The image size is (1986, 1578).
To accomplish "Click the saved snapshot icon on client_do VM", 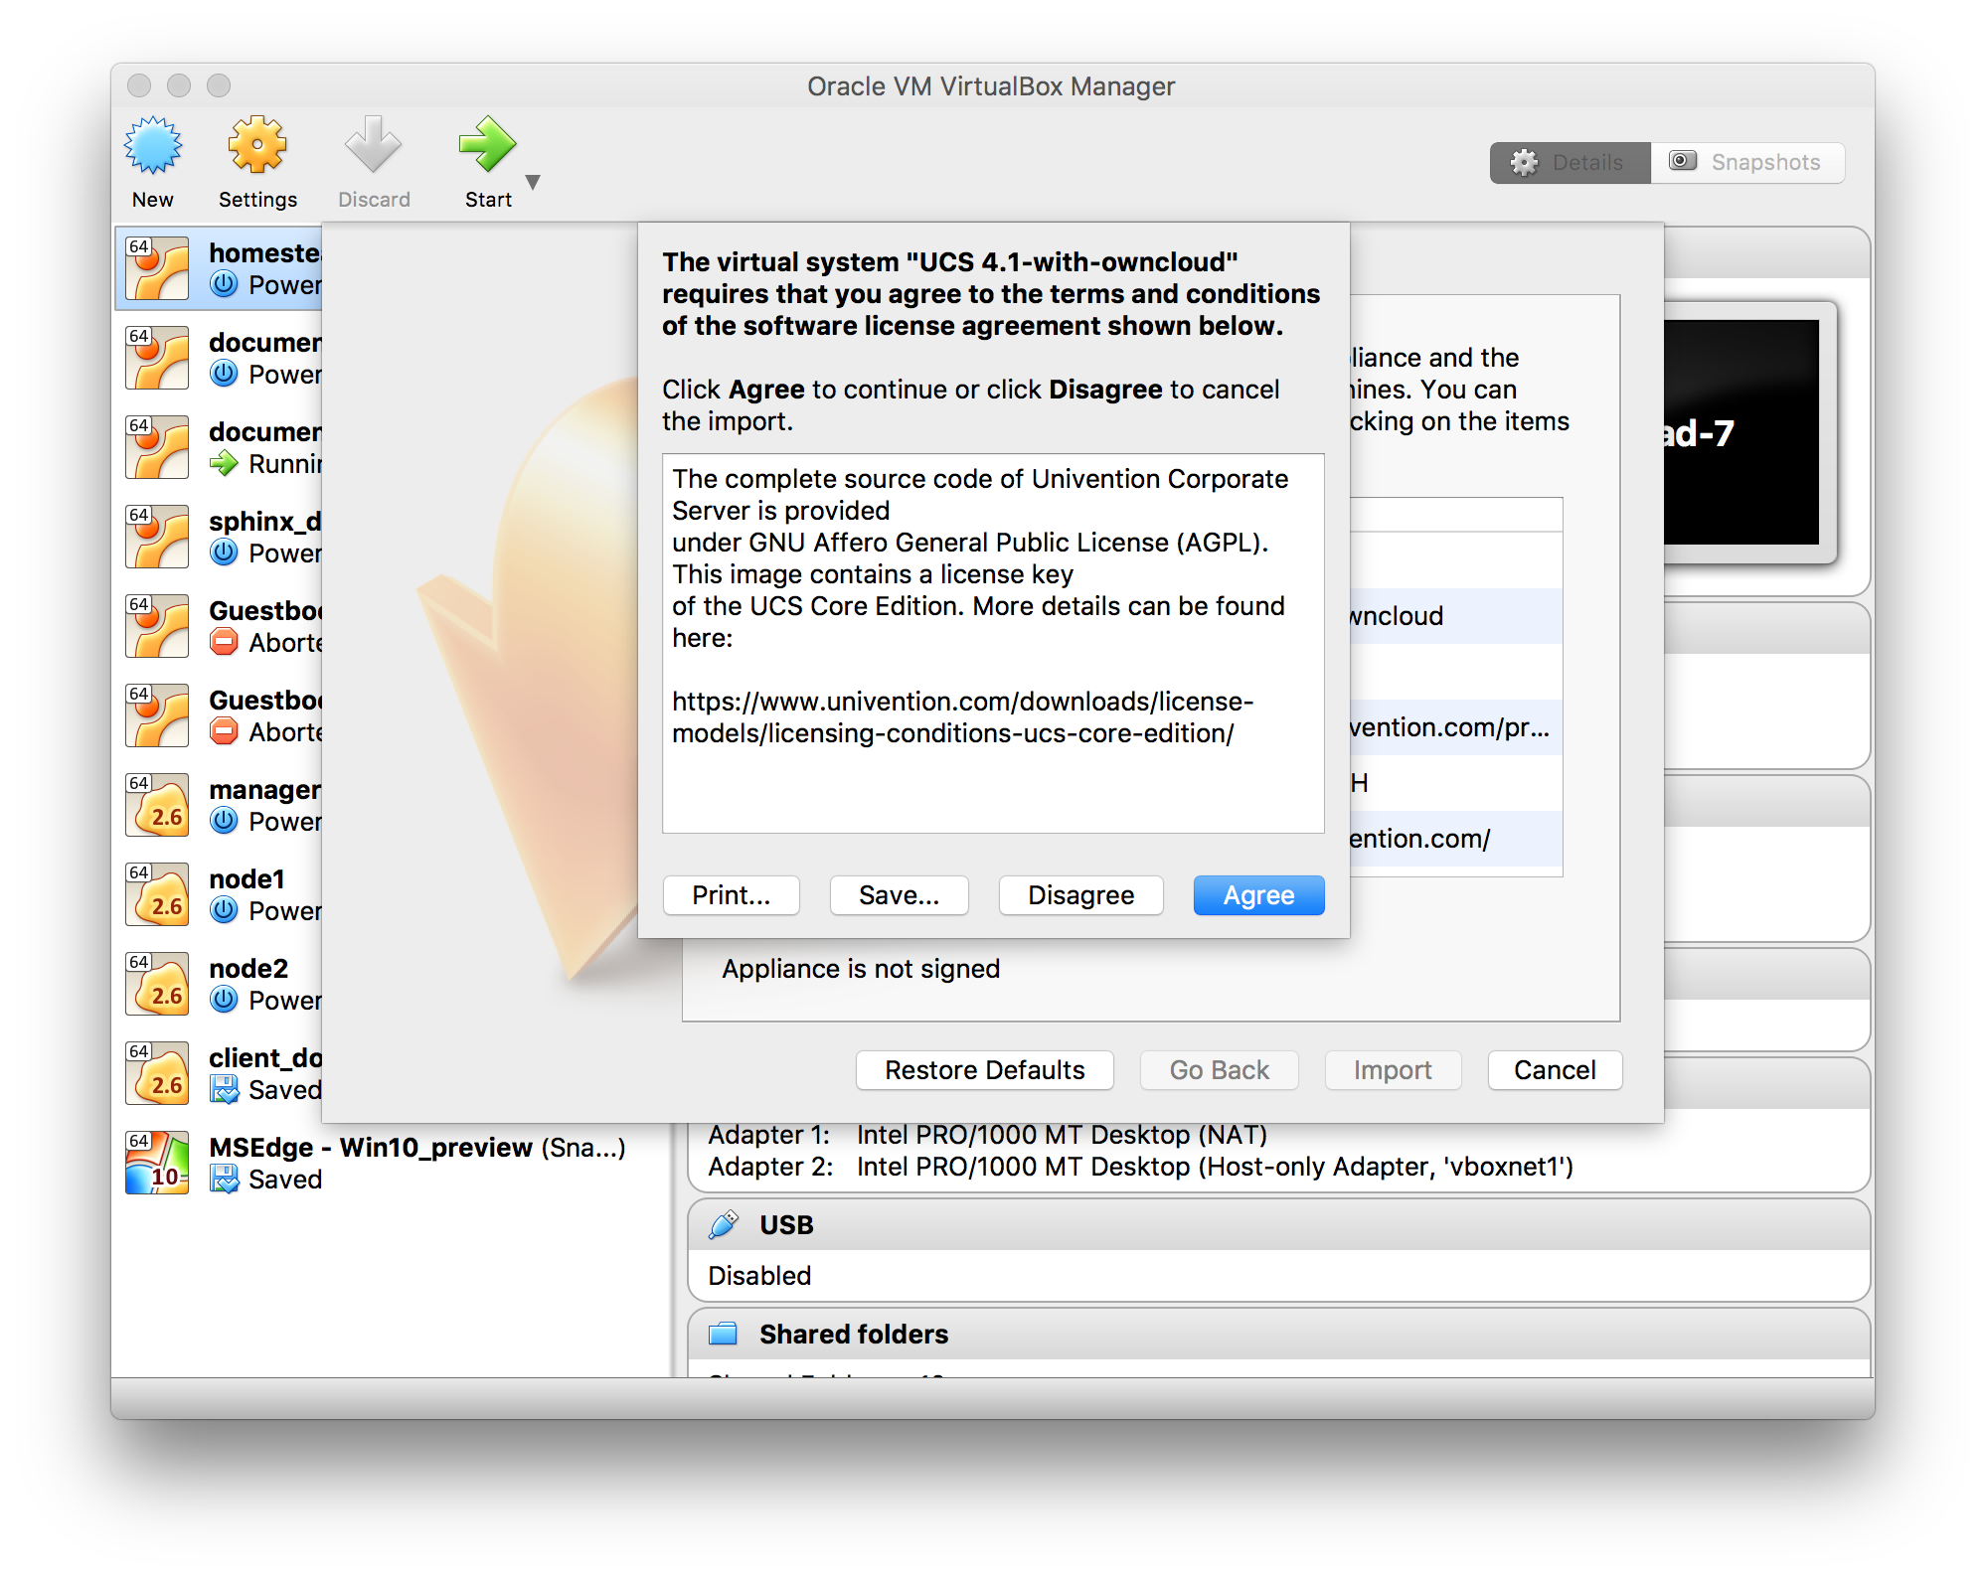I will (x=224, y=1090).
